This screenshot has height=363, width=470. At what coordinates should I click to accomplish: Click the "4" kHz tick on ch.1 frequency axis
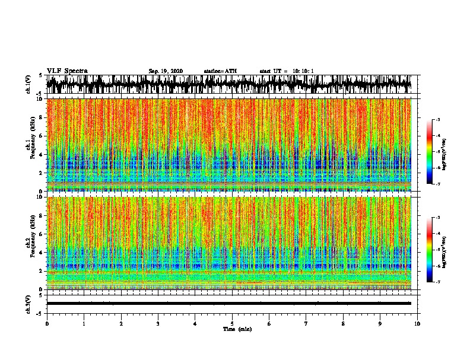42,155
